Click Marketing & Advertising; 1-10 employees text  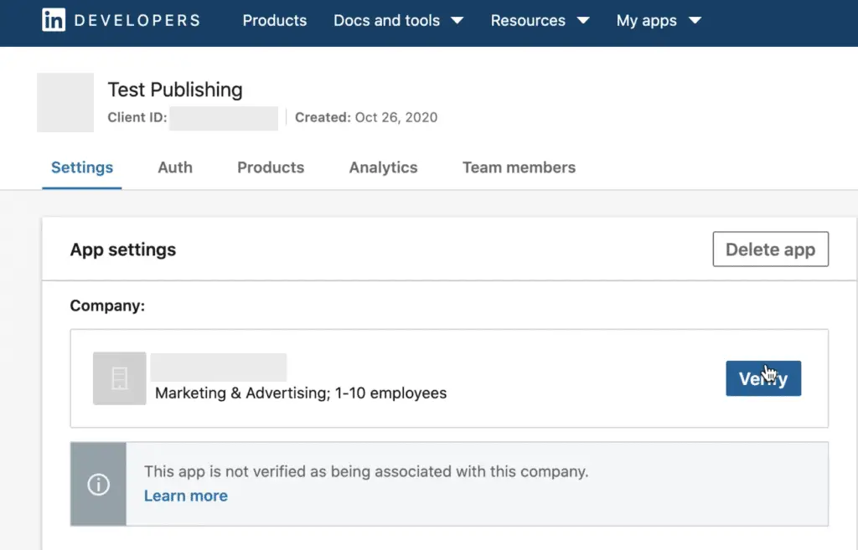point(301,393)
